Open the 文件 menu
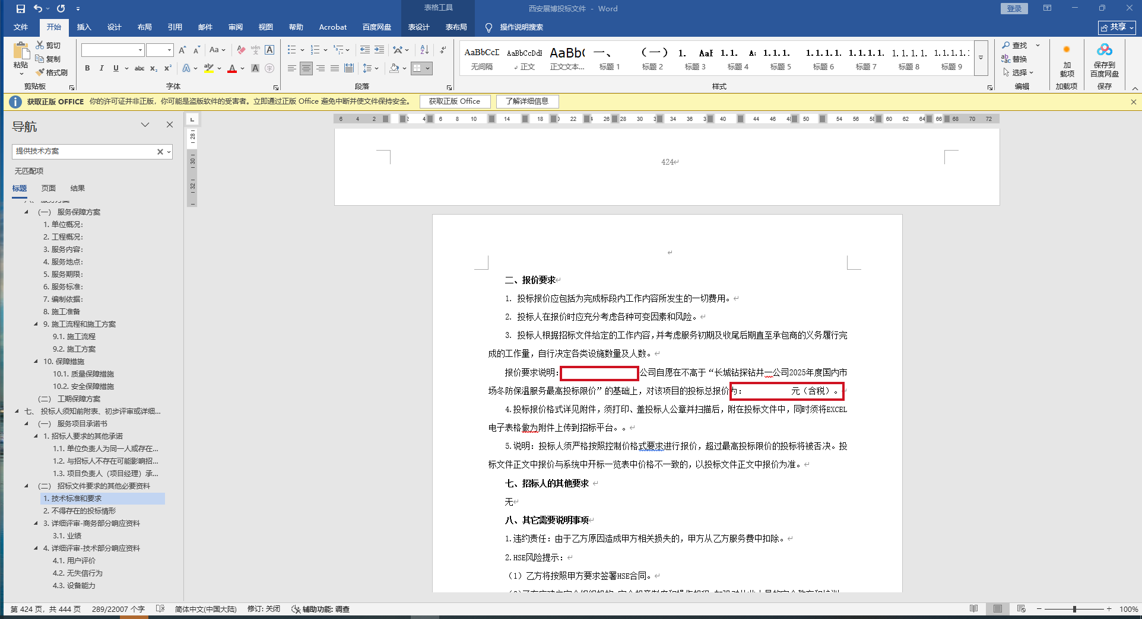Image resolution: width=1142 pixels, height=619 pixels. click(21, 27)
